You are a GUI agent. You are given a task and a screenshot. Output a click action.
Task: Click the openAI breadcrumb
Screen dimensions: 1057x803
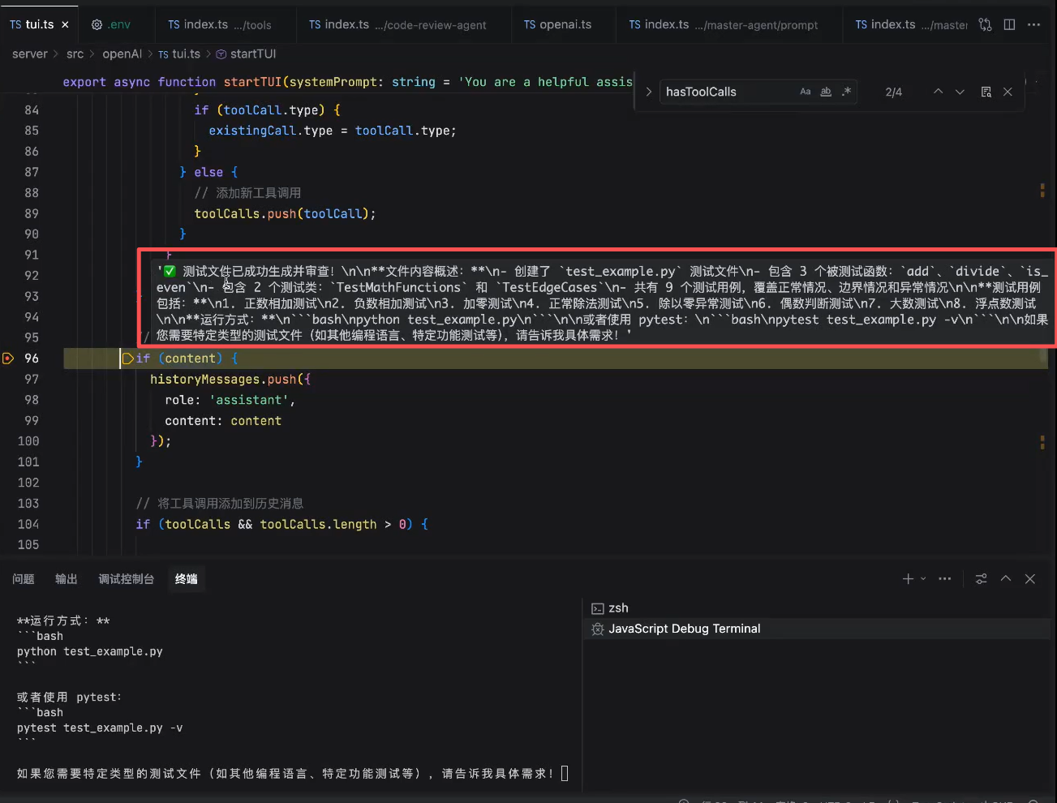click(122, 54)
